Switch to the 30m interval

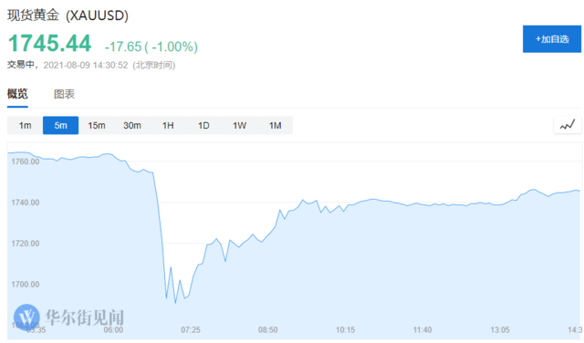[132, 126]
